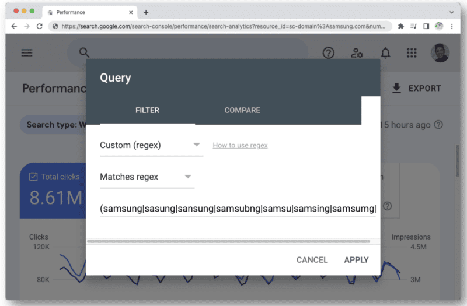Click the account profile avatar
Viewport: 467px width, 306px height.
point(440,53)
